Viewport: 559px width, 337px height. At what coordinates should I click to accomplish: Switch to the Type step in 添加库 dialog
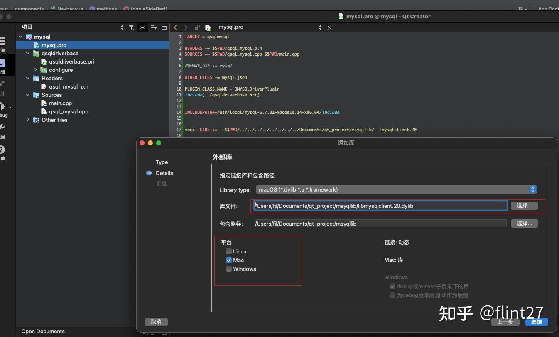[x=162, y=162]
